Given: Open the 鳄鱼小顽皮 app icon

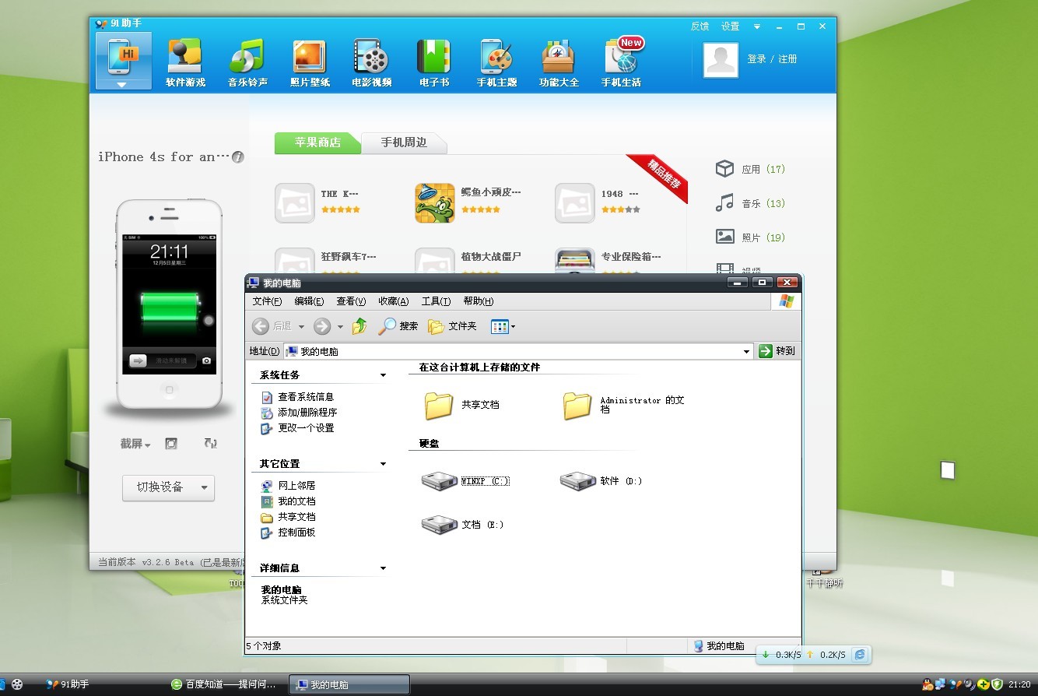Looking at the screenshot, I should click(434, 203).
